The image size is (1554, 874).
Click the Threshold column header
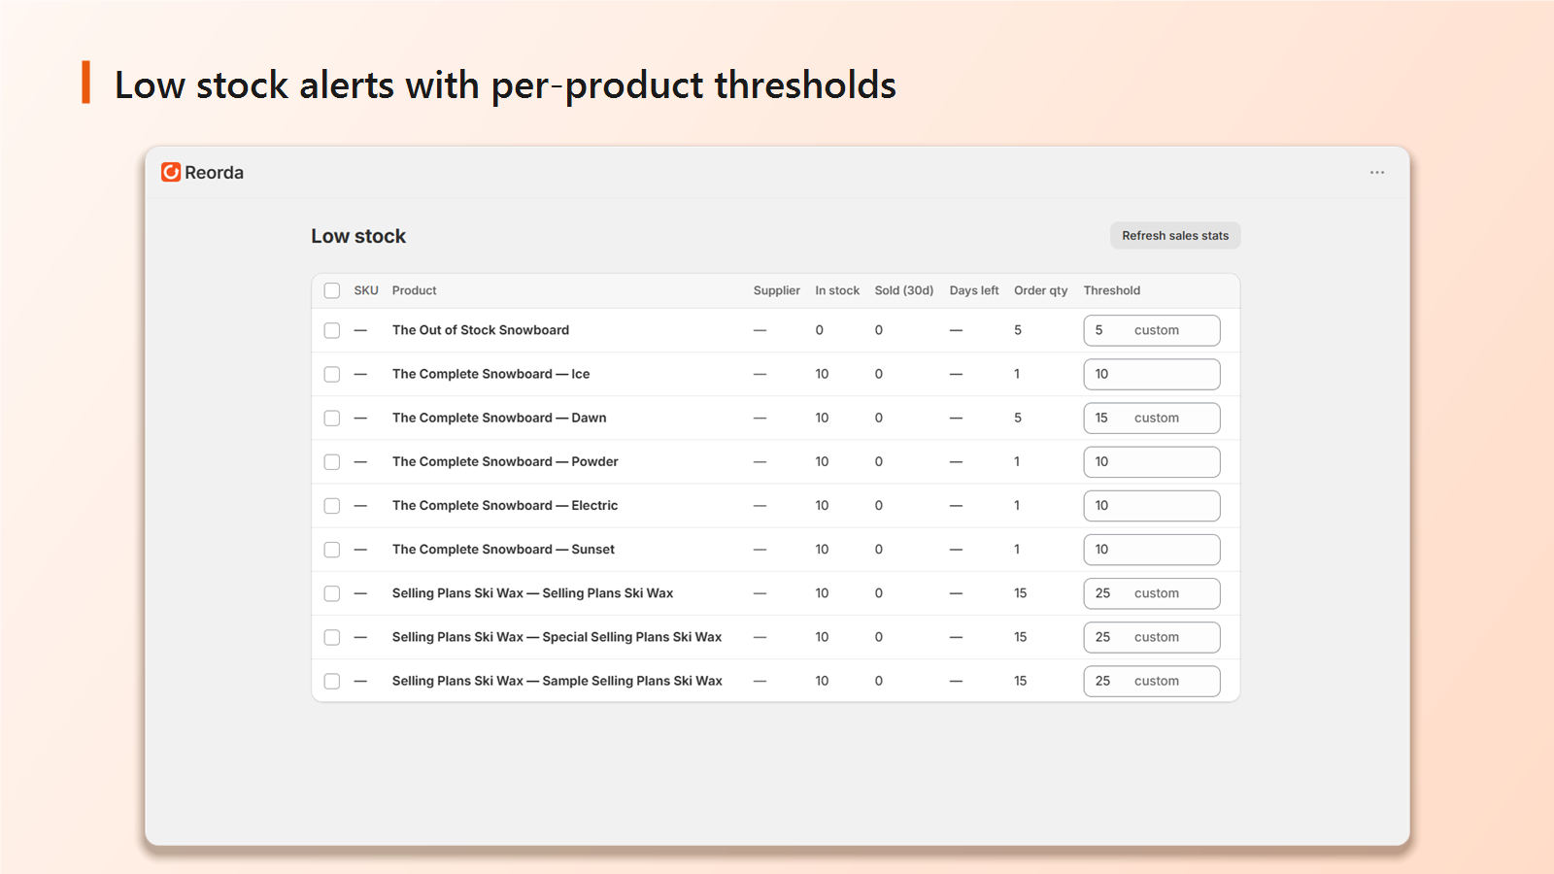click(x=1112, y=290)
